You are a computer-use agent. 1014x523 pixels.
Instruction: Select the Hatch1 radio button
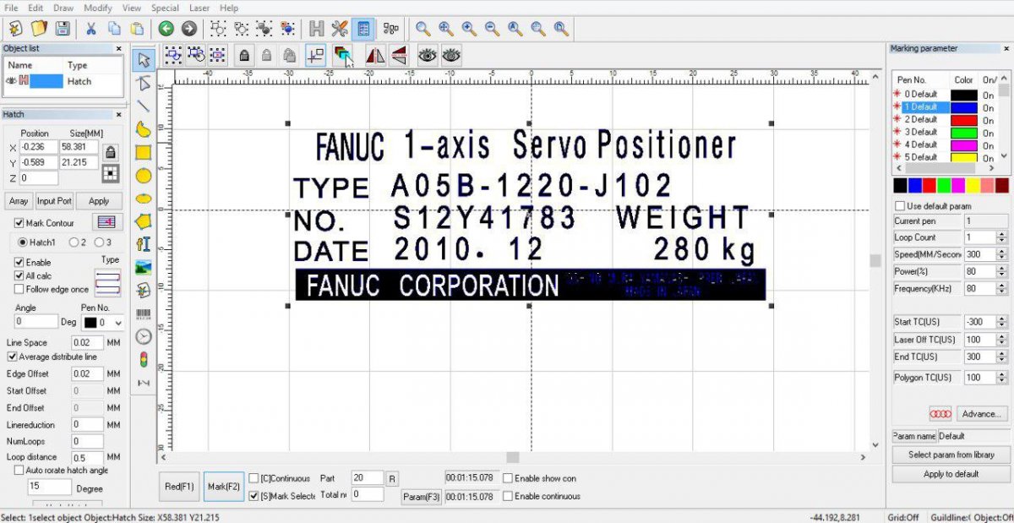click(x=23, y=242)
